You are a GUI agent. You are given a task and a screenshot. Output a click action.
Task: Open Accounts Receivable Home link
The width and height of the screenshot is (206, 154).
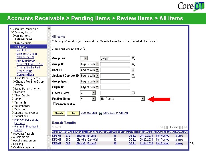pyautogui.click(x=27, y=128)
